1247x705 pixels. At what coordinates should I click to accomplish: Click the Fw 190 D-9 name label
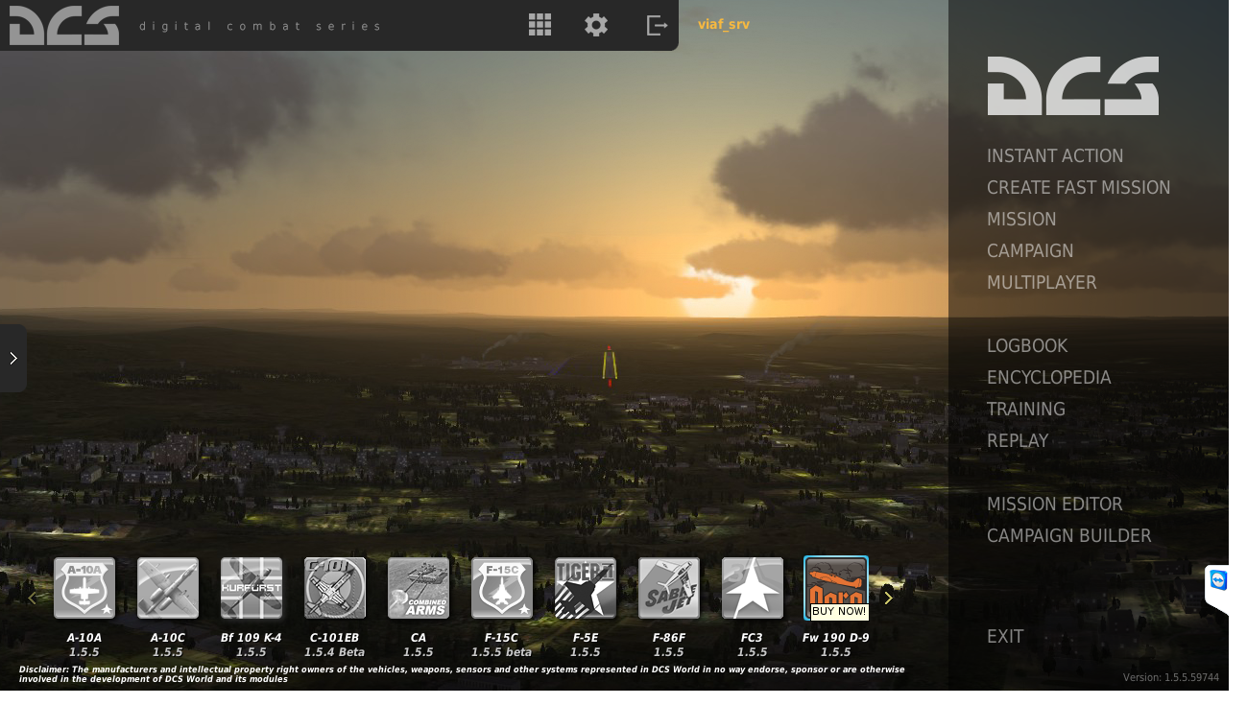[836, 638]
